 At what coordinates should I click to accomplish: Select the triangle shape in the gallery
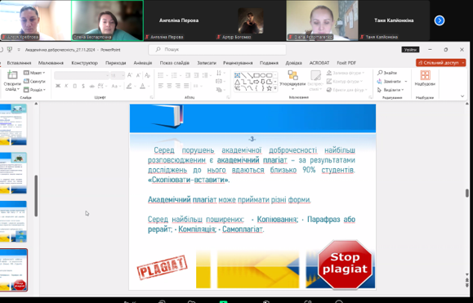(x=237, y=82)
